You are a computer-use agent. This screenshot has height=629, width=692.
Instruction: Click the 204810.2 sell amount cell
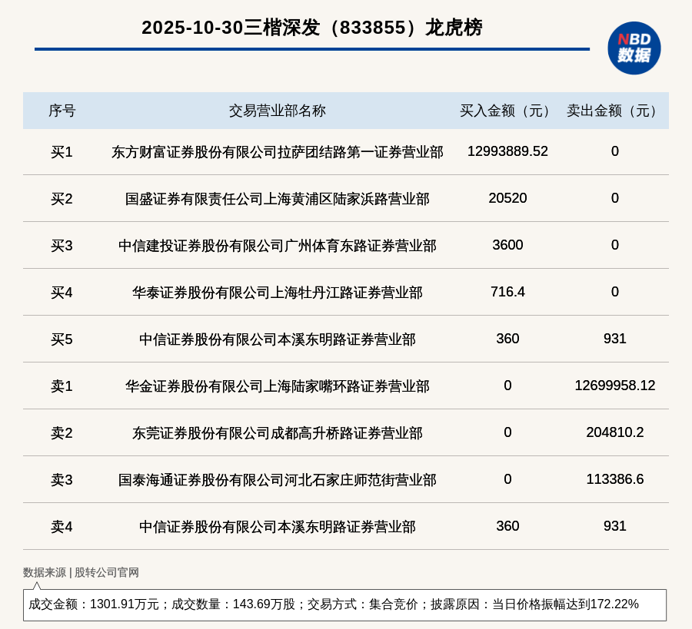tap(614, 432)
